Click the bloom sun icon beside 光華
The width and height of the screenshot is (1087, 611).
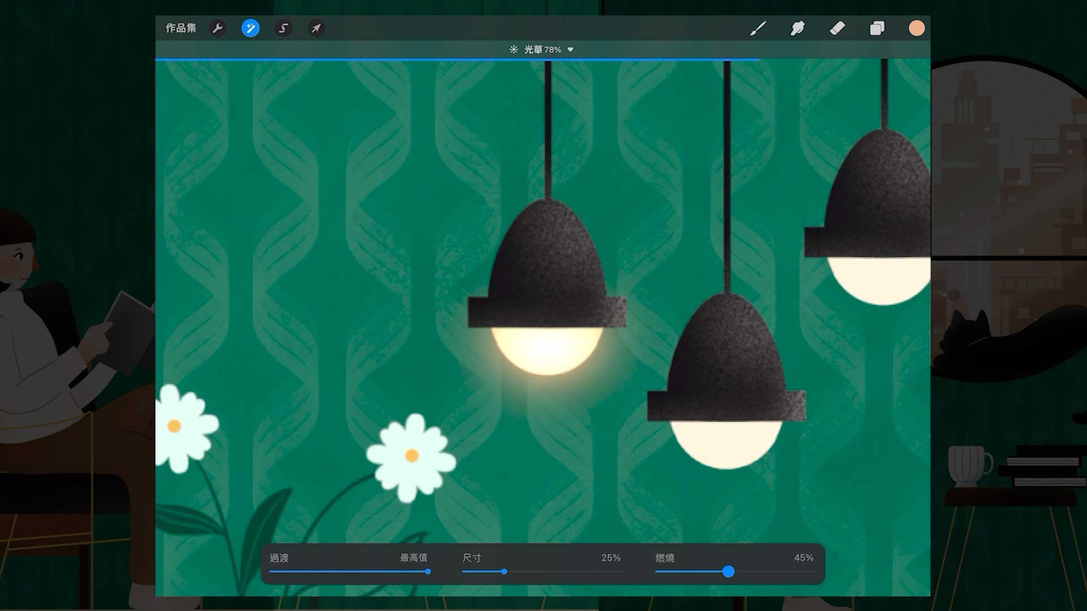(x=513, y=50)
